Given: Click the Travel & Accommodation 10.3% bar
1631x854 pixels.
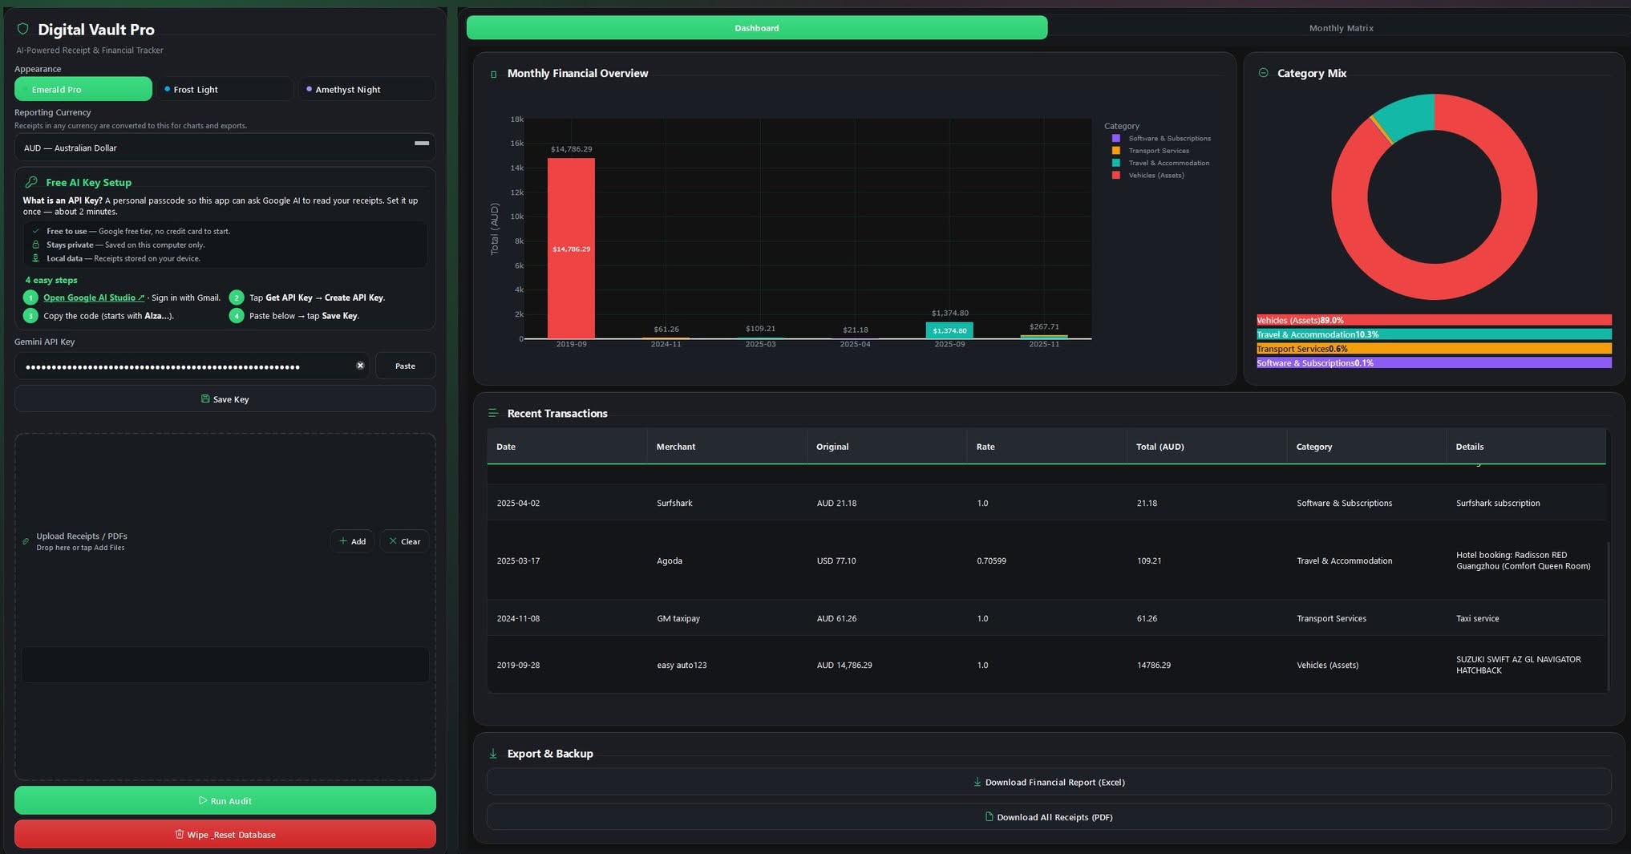Looking at the screenshot, I should [1434, 334].
